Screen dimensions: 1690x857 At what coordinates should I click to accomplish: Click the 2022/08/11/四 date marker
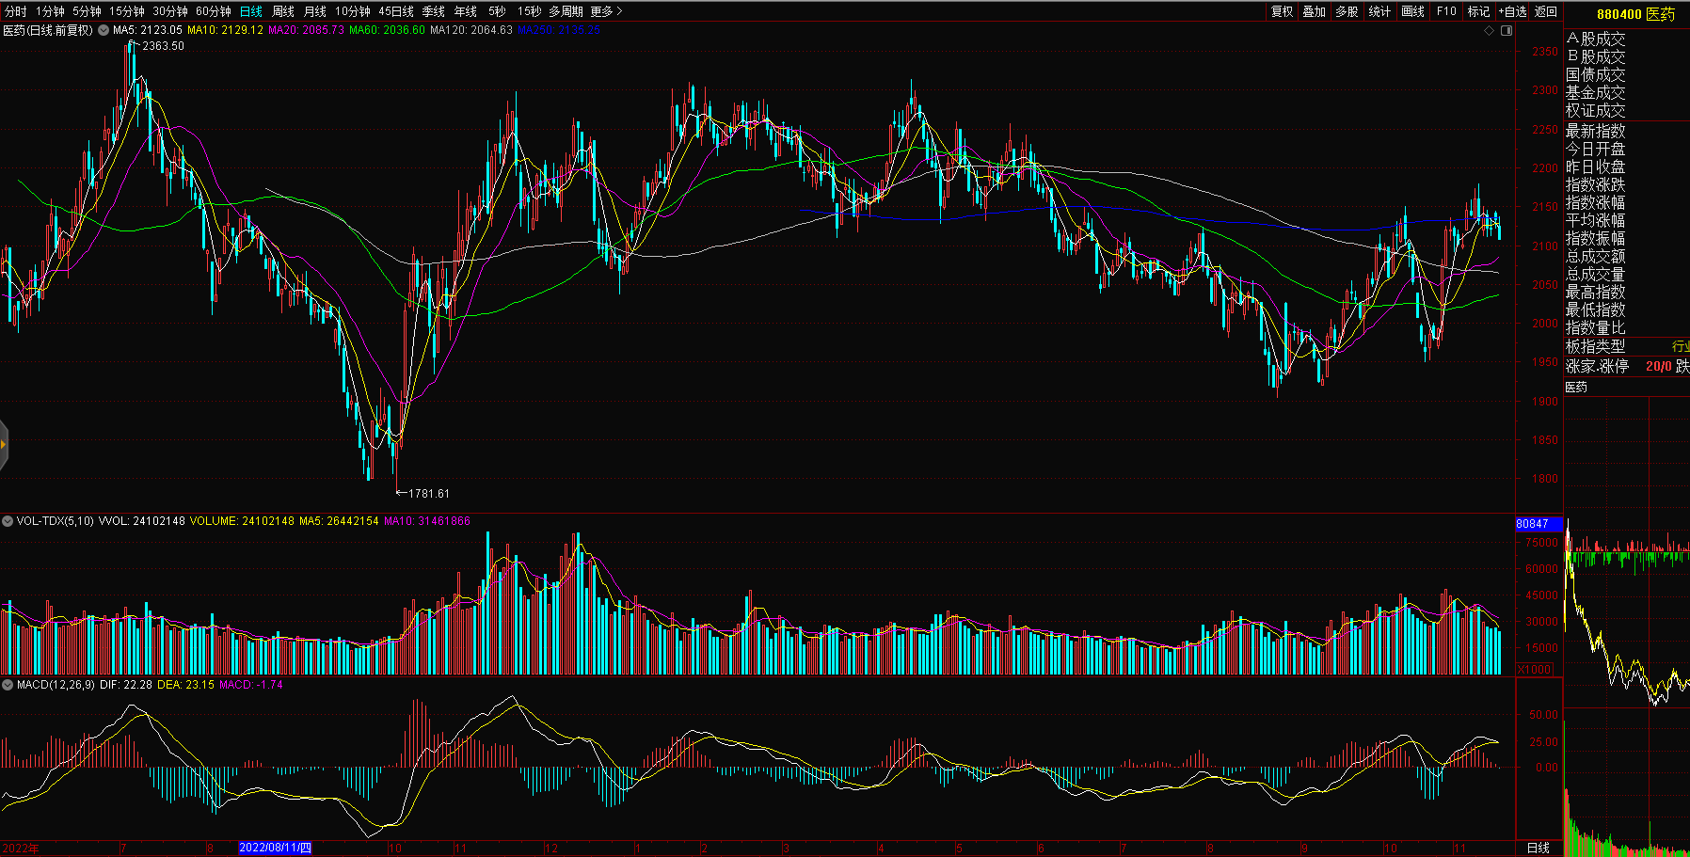pos(275,848)
